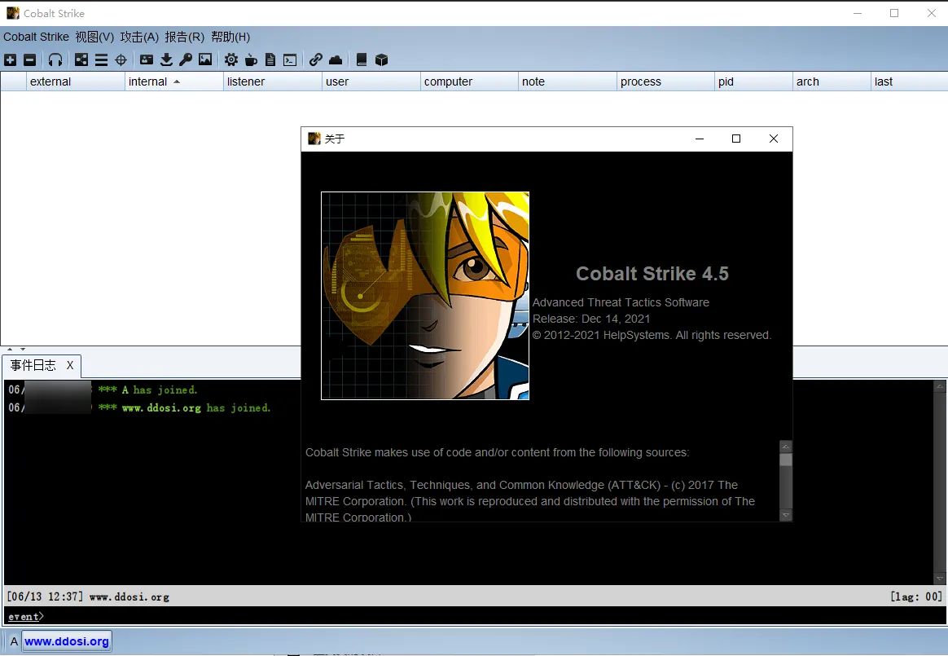Click the cube About icon in the toolbar

tap(381, 60)
